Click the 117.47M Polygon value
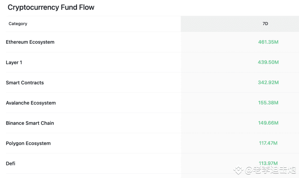This screenshot has width=299, height=178. click(268, 143)
